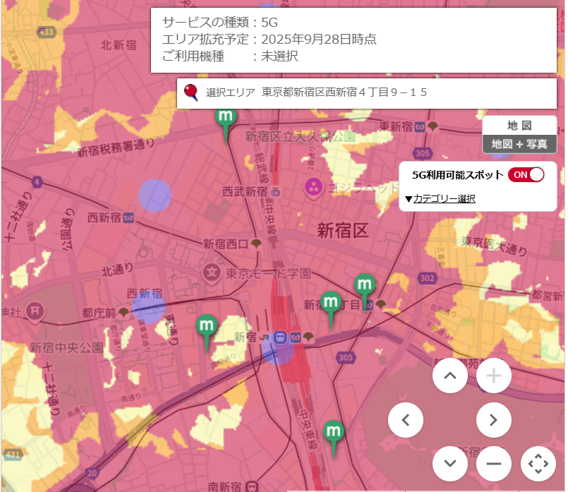
Task: Pan the map right with the arrow button
Action: tap(493, 421)
